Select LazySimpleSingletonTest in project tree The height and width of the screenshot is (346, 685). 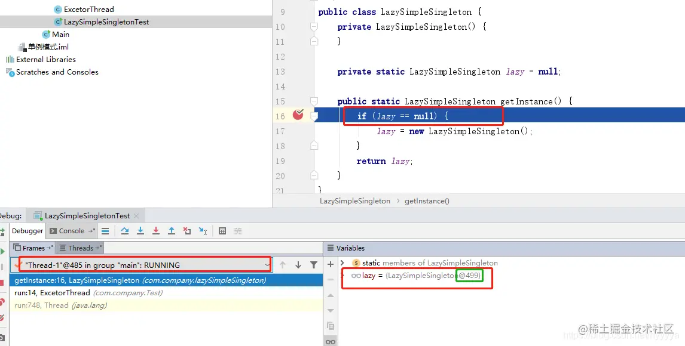point(102,22)
